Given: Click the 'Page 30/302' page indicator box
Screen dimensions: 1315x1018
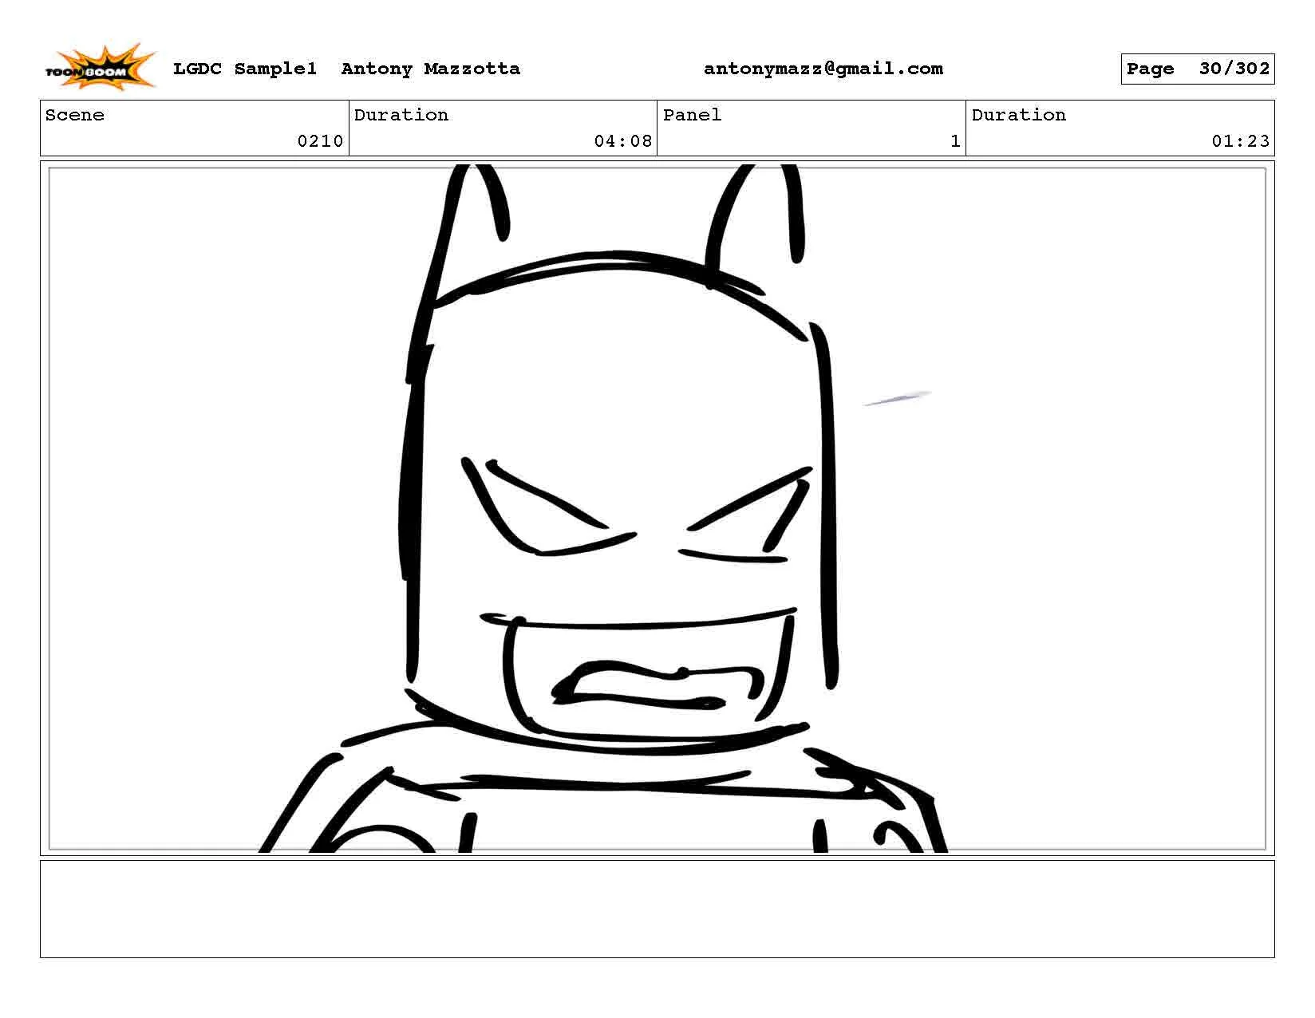Looking at the screenshot, I should [x=1198, y=69].
